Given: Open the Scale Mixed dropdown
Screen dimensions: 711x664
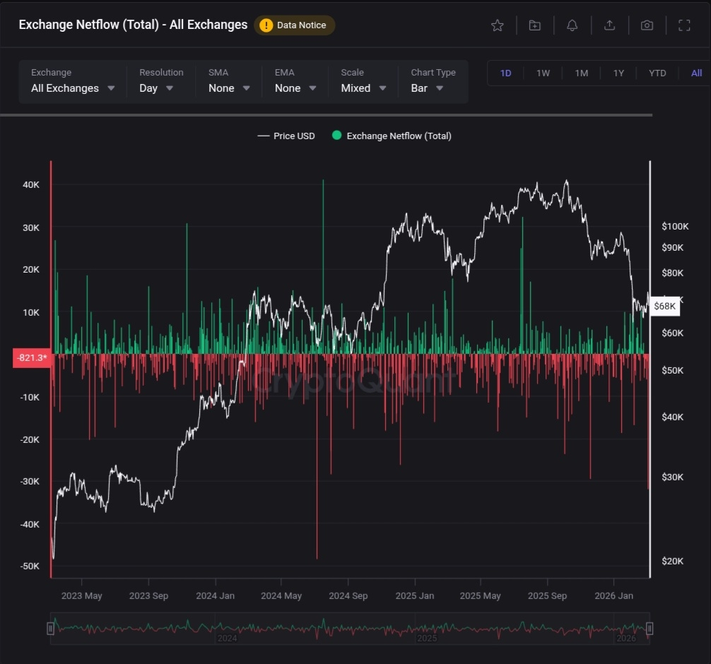Looking at the screenshot, I should (x=363, y=88).
